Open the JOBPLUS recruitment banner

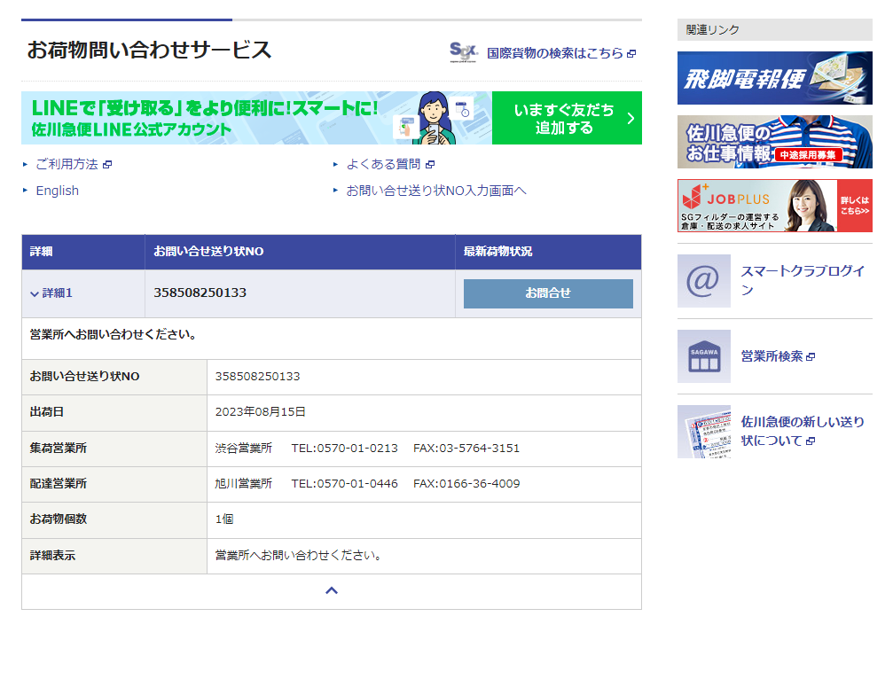pyautogui.click(x=774, y=206)
